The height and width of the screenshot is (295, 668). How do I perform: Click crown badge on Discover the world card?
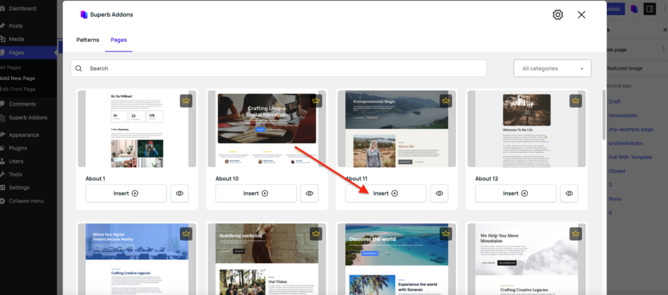[x=446, y=233]
